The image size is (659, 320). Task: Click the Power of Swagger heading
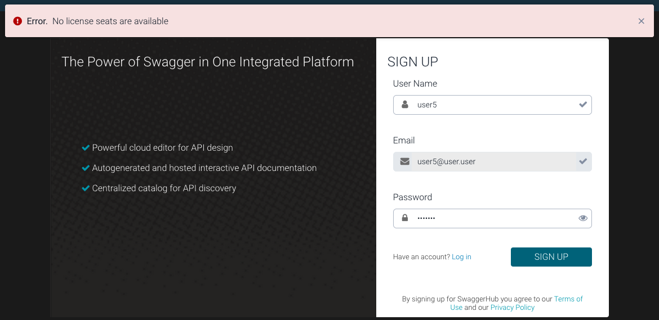coord(208,62)
